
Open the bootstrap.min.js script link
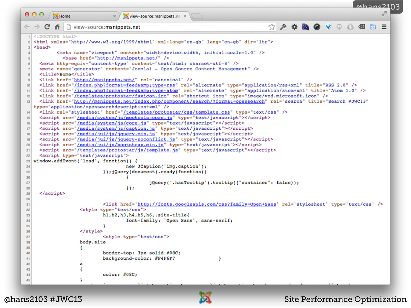coord(120,145)
